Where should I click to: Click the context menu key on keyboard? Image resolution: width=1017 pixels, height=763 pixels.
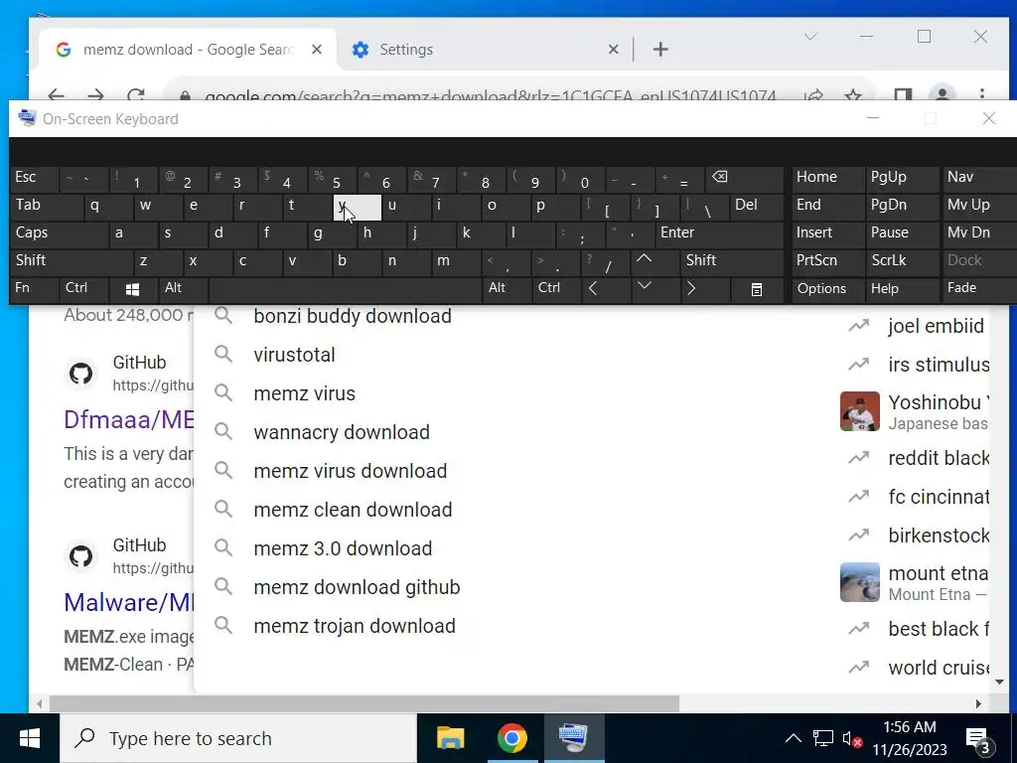click(x=756, y=289)
